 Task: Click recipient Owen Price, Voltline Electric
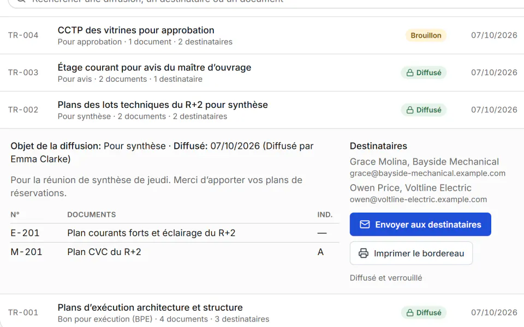tap(410, 188)
